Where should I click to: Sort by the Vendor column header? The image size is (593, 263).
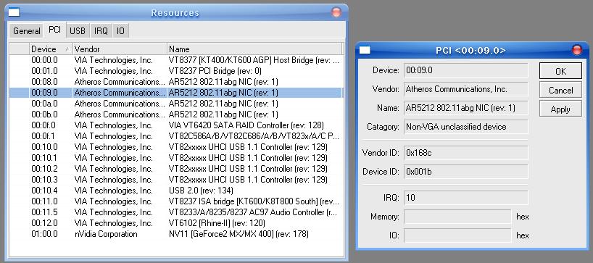(120, 49)
